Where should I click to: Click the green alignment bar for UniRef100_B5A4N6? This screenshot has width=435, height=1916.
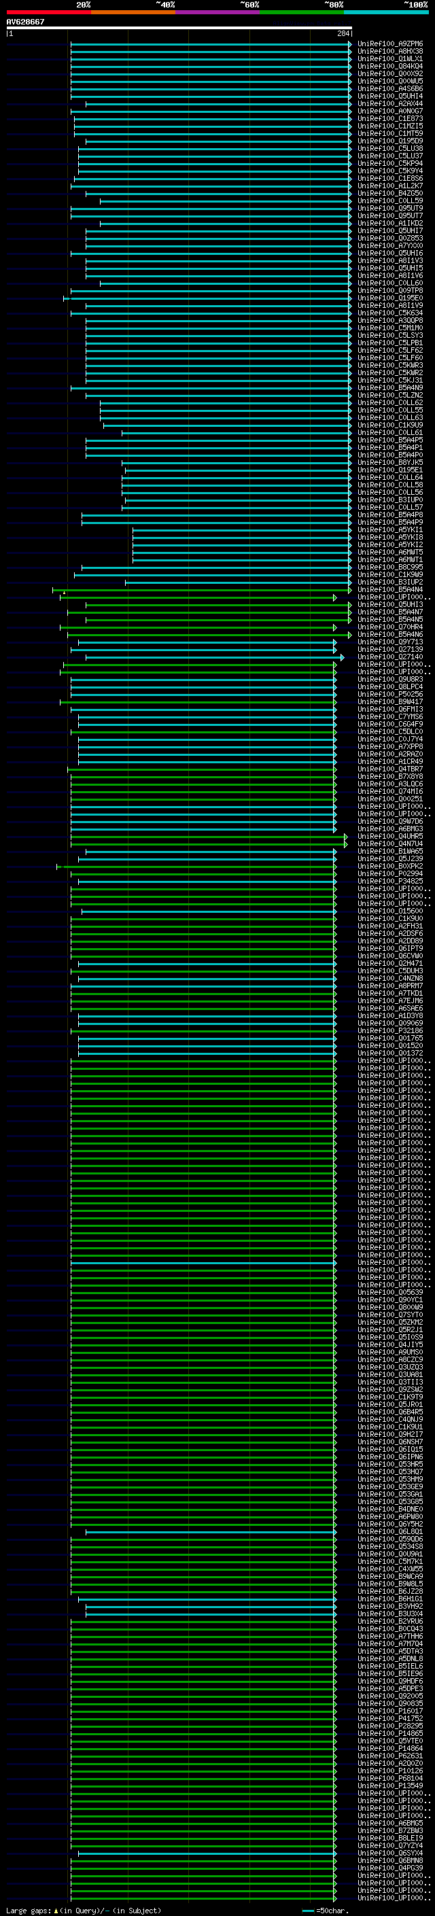[209, 634]
